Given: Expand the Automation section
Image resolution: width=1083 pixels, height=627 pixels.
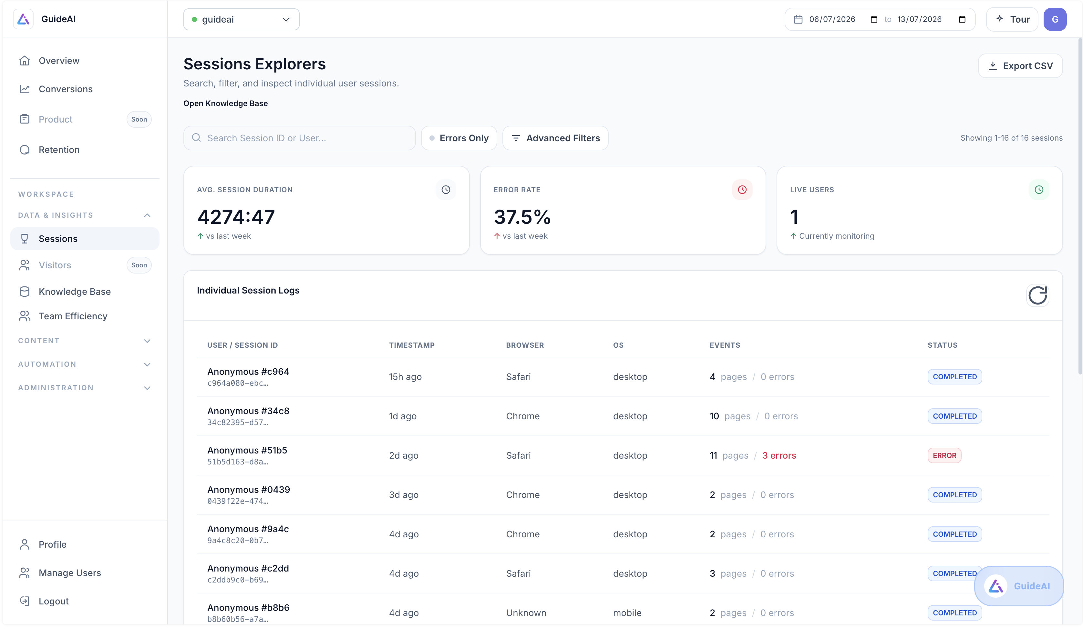Looking at the screenshot, I should (85, 364).
